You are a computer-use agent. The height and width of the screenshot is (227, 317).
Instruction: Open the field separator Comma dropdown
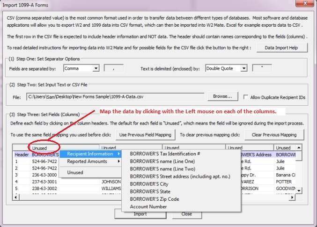[x=96, y=68]
